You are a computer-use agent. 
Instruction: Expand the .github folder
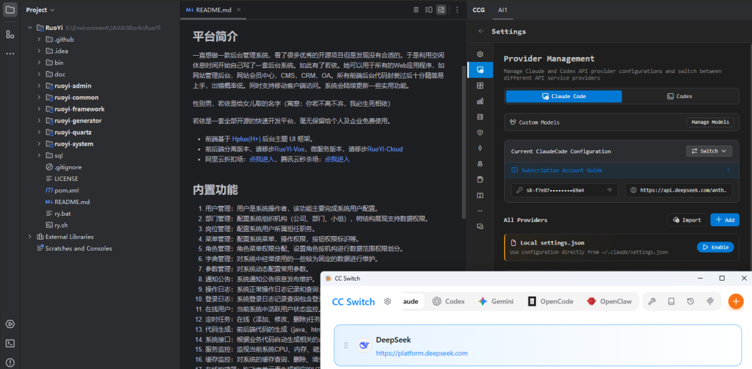point(39,40)
